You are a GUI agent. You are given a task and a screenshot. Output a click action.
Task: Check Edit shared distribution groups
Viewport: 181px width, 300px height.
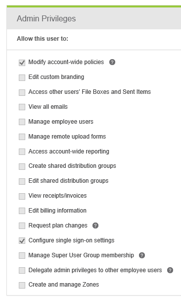click(x=22, y=181)
